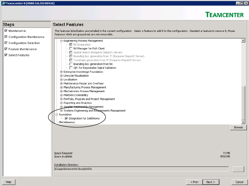Click the 71 MB space required value
The width and height of the screenshot is (249, 186).
(226, 153)
